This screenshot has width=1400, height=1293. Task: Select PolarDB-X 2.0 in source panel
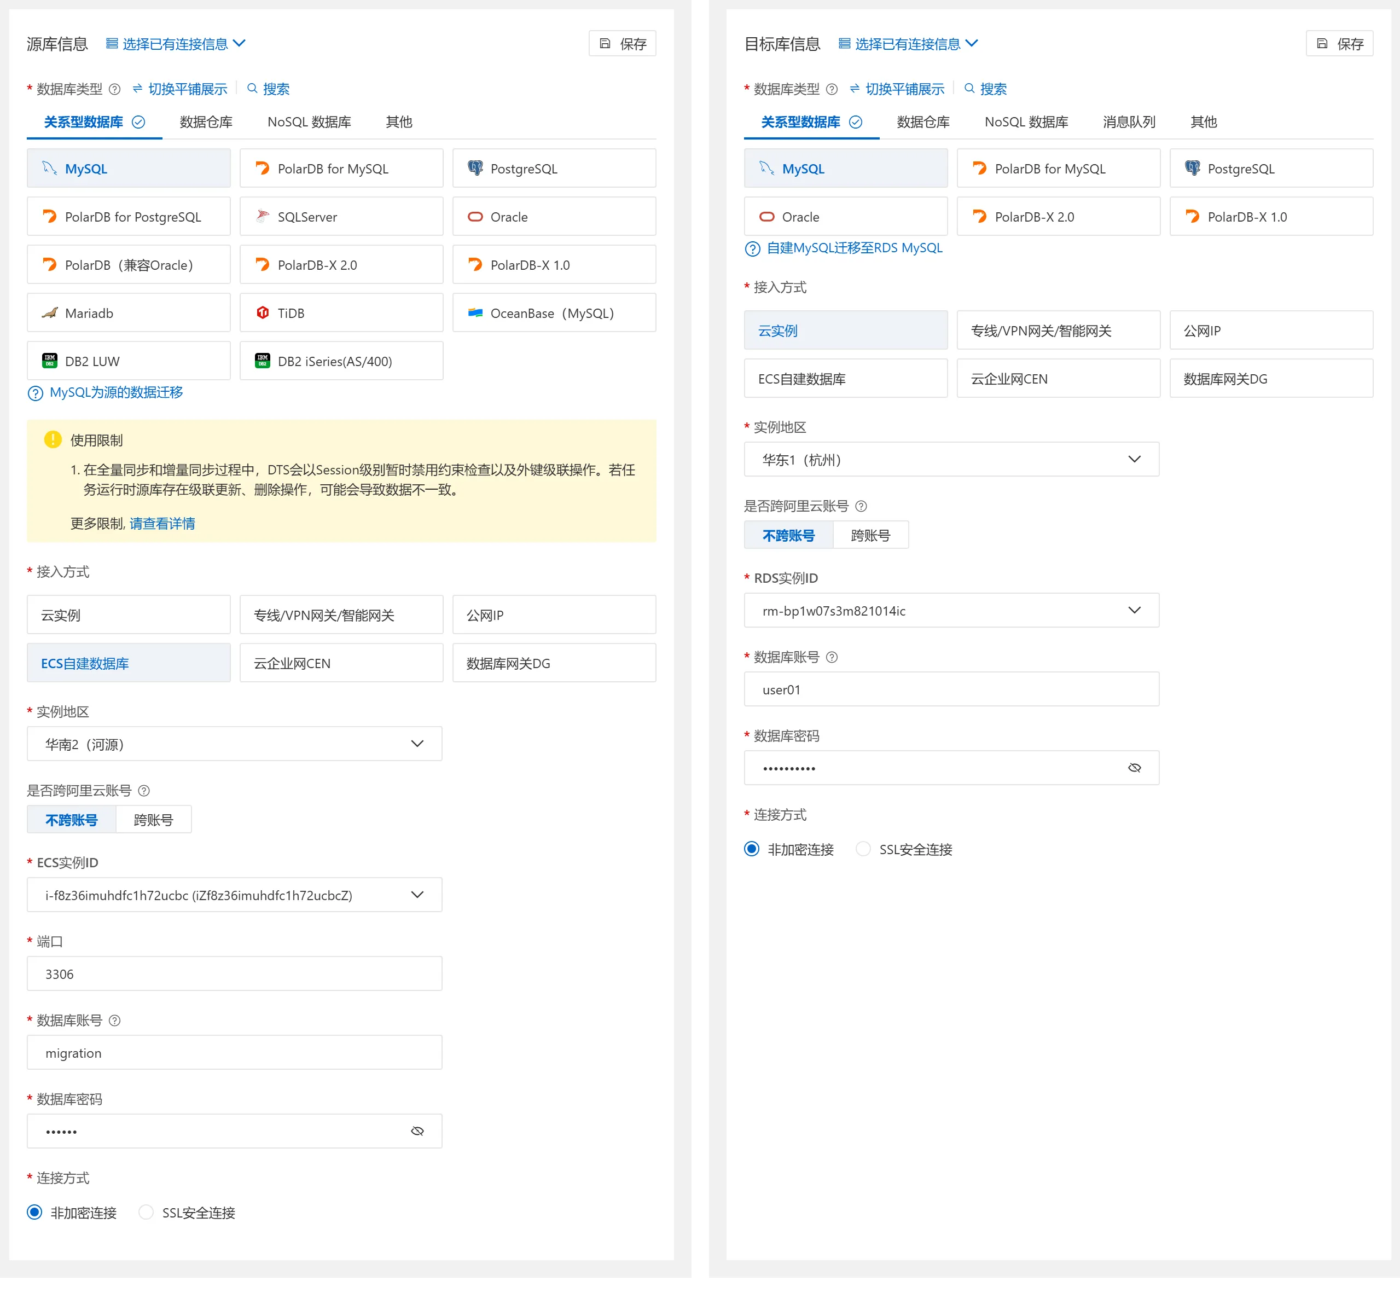pyautogui.click(x=341, y=264)
